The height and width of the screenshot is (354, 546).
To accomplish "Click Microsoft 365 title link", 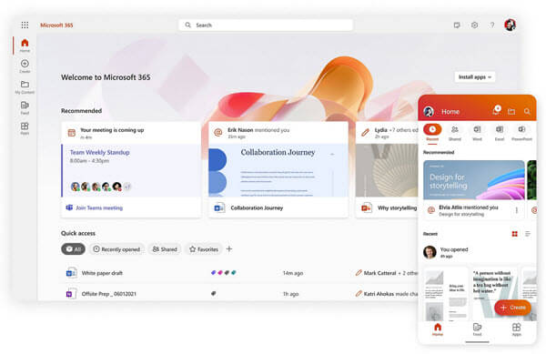I will [56, 25].
